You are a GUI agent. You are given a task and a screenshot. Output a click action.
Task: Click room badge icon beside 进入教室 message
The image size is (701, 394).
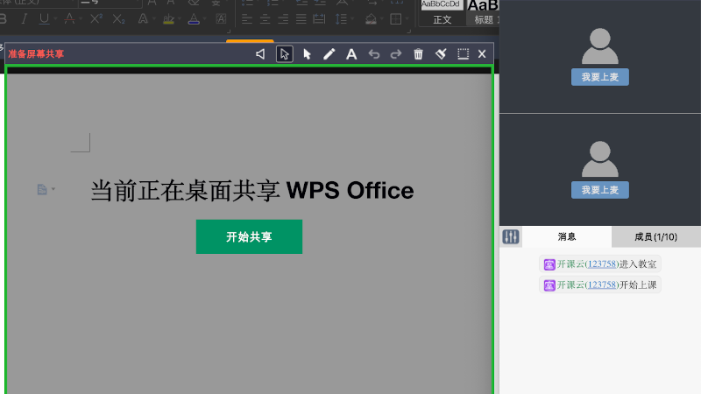click(x=549, y=264)
